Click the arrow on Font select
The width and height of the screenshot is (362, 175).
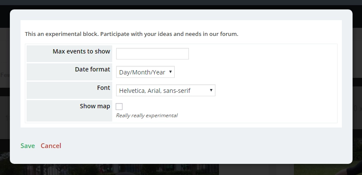point(211,90)
